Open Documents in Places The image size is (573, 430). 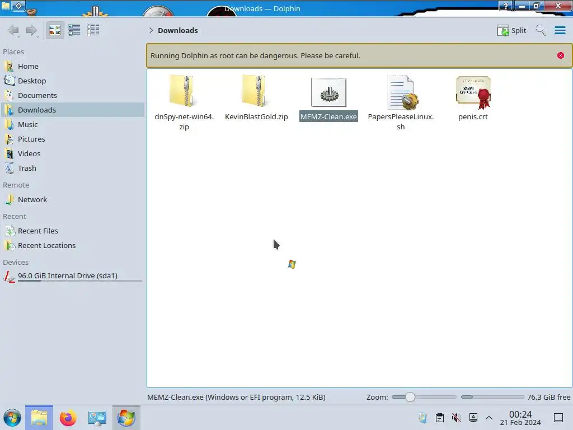[x=73, y=95]
